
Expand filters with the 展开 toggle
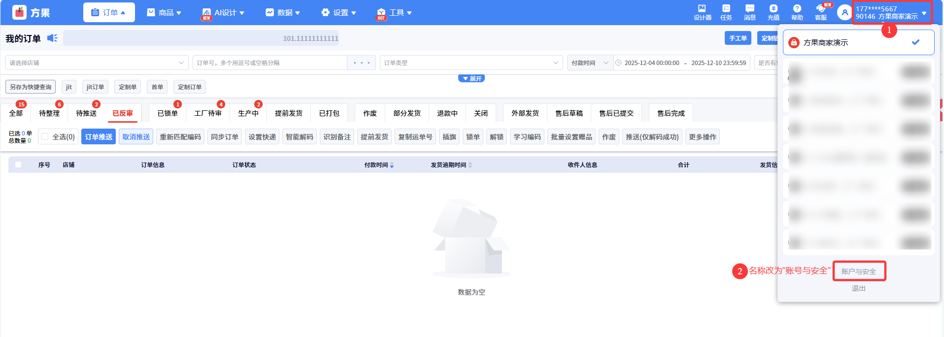click(472, 79)
